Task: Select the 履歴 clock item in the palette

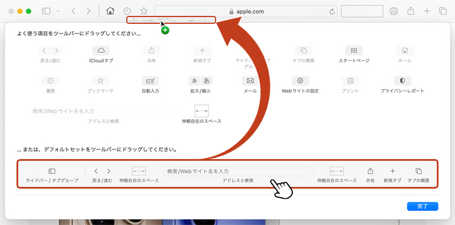Action: coord(51,85)
